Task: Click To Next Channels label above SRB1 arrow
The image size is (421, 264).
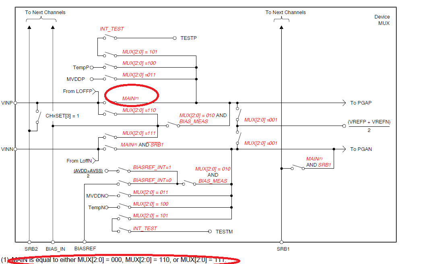Action: point(285,12)
